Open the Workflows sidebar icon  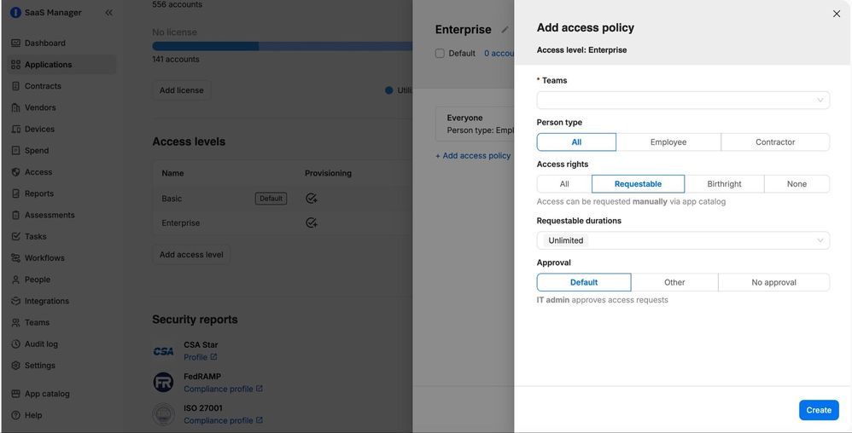(16, 258)
